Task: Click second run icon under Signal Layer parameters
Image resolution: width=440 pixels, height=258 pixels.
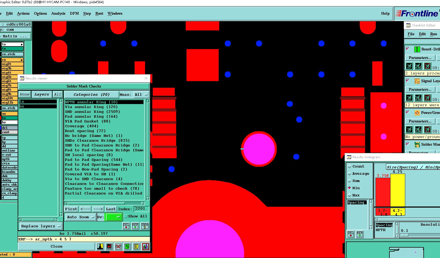Action: tap(419, 98)
